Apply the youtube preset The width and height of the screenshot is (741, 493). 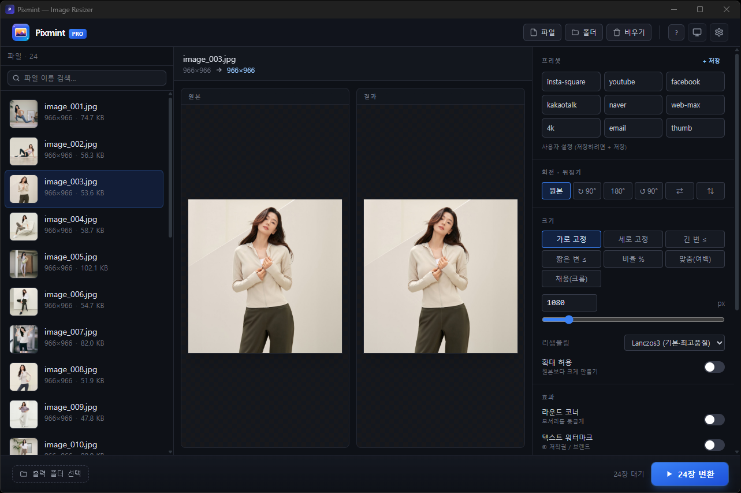pos(633,81)
